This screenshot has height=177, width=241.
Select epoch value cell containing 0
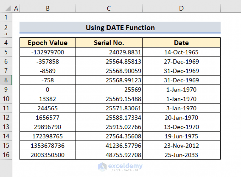tap(47, 90)
